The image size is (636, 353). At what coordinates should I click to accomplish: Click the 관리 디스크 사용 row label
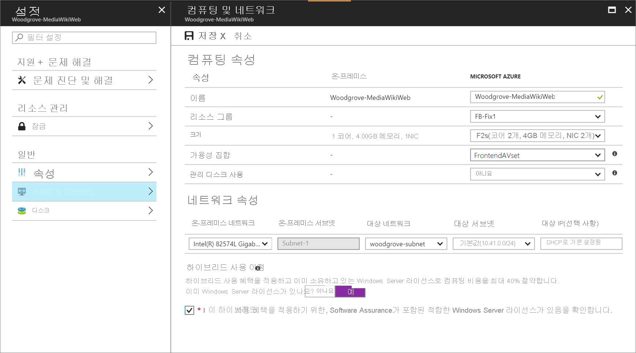point(217,175)
